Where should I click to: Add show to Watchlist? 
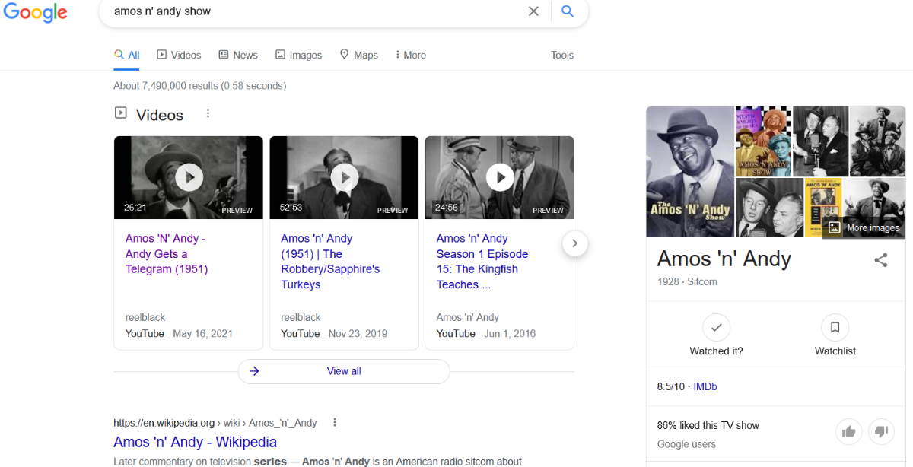pyautogui.click(x=835, y=328)
